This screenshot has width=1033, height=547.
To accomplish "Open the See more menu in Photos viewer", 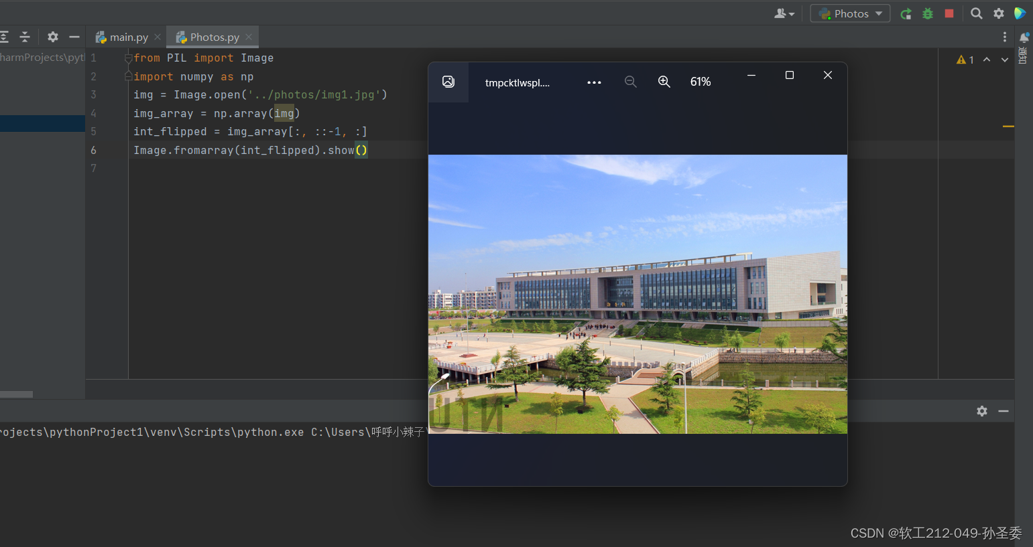I will click(594, 82).
